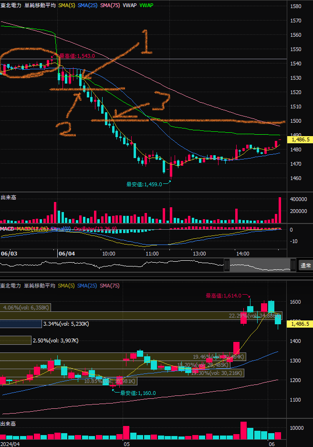Grab the right handle of the range selector
The image size is (313, 447).
point(293,266)
